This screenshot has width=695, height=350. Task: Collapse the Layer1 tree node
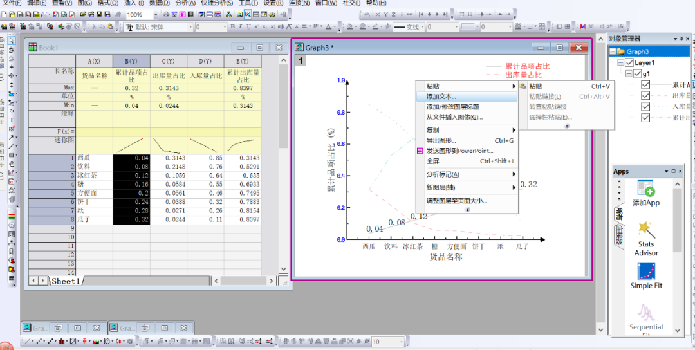click(620, 62)
